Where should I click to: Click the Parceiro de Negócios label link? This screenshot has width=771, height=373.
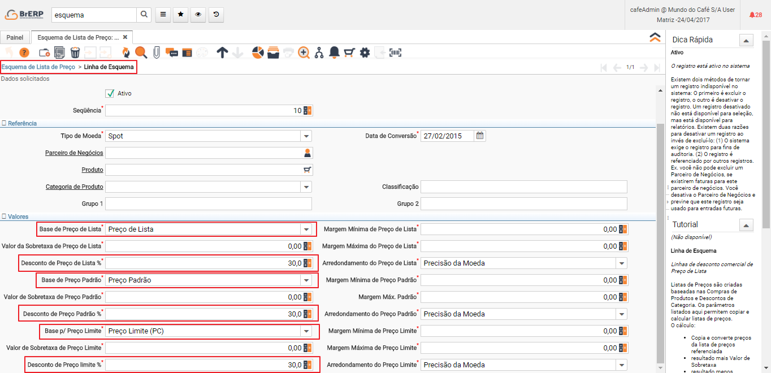pos(74,153)
